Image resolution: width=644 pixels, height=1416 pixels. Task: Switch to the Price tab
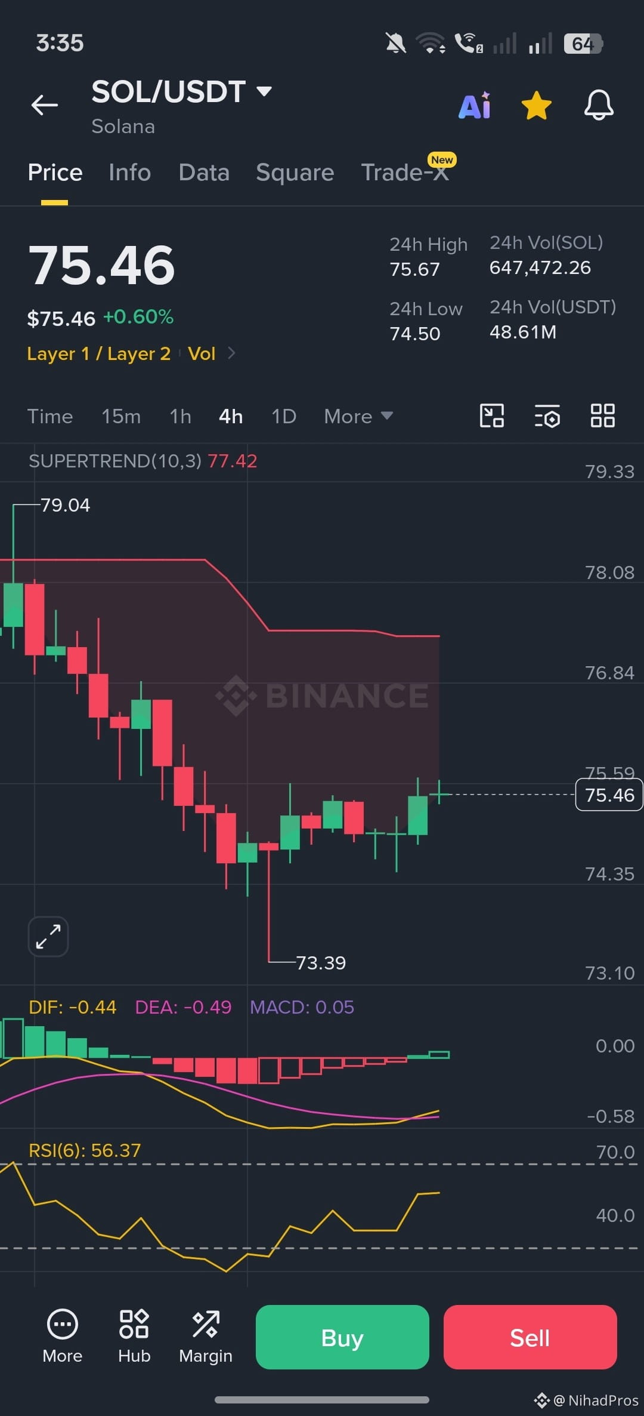55,173
